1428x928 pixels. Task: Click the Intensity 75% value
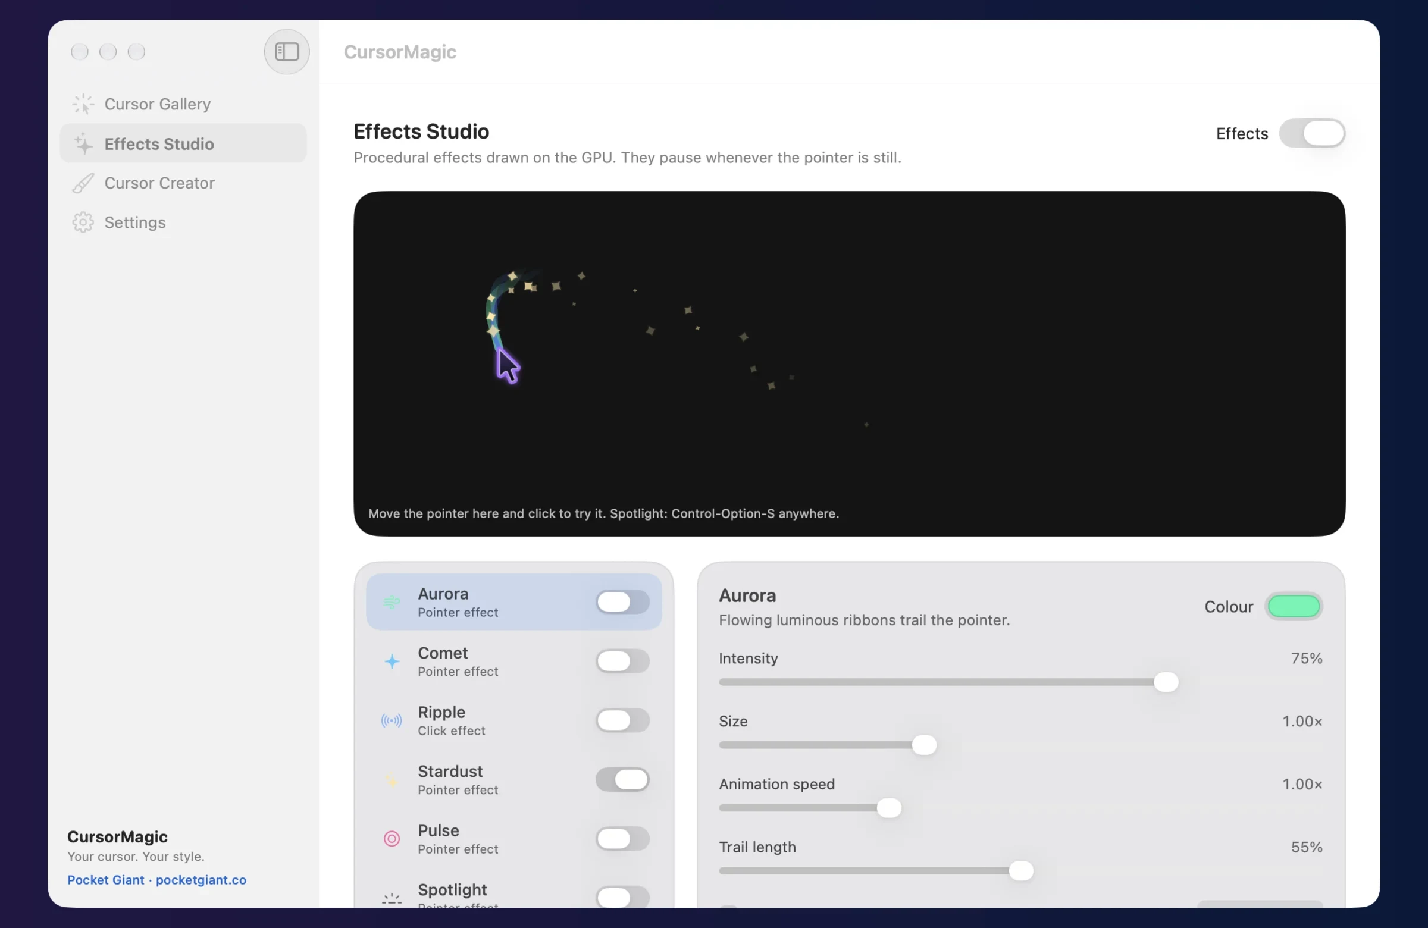1306,659
